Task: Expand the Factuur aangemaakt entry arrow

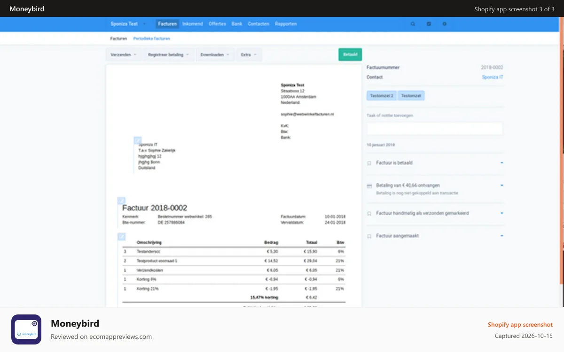Action: (502, 236)
